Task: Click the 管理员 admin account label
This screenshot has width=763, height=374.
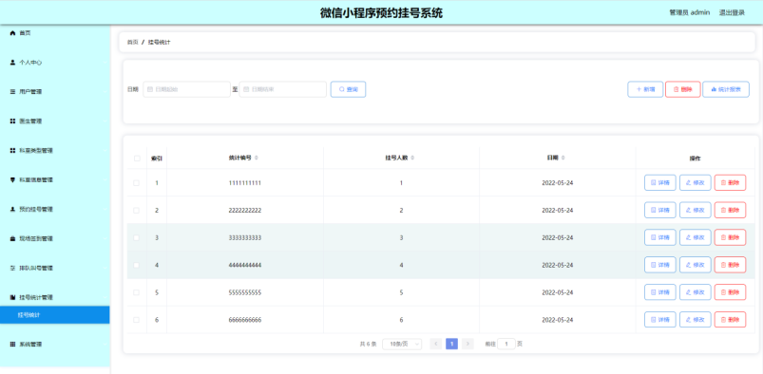Action: [689, 12]
